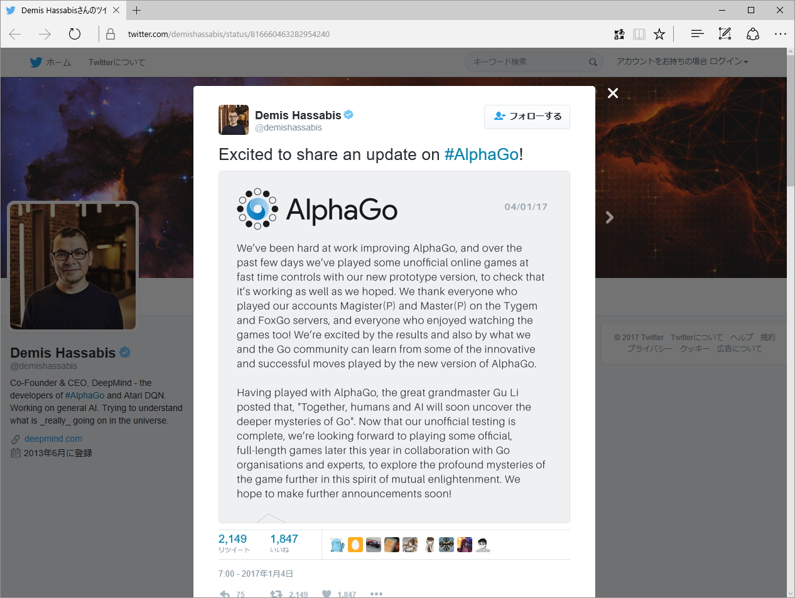Click the lock icon in the address bar
This screenshot has height=598, width=795.
coord(111,34)
